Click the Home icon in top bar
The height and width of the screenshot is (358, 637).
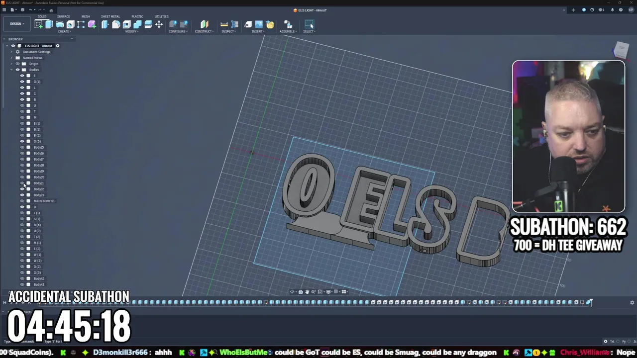(x=51, y=10)
